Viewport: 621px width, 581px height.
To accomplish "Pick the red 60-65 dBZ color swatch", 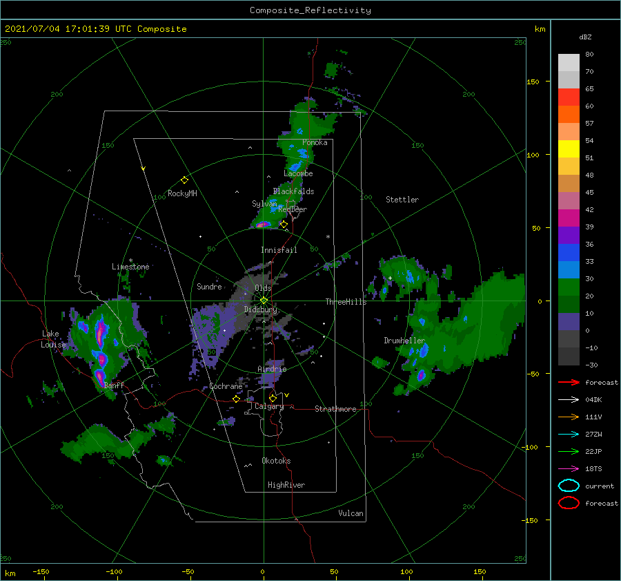I will (569, 97).
